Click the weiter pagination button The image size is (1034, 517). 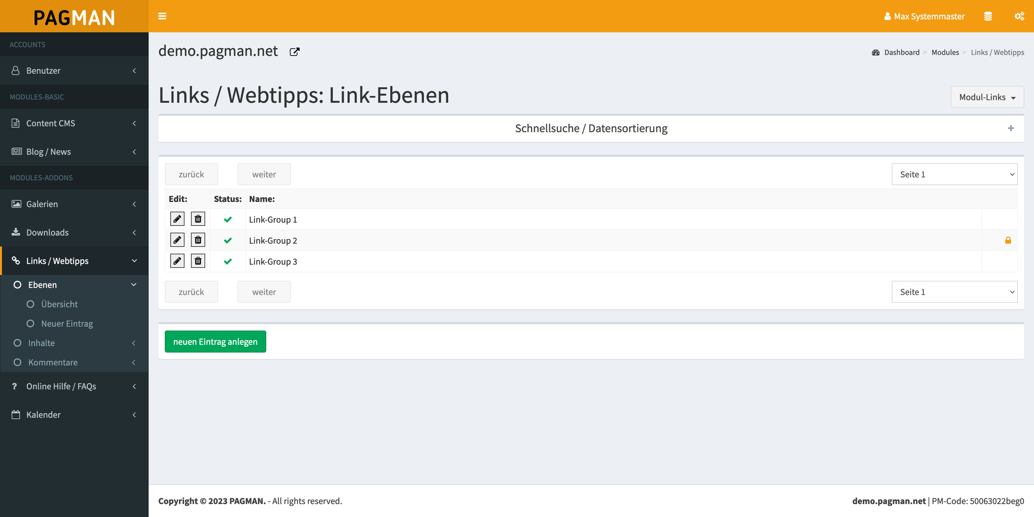[264, 174]
